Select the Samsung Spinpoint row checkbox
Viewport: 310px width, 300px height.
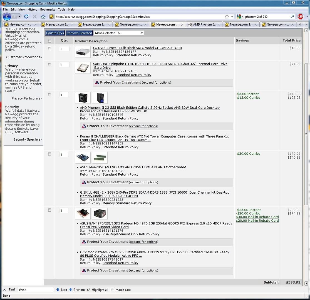tap(49, 64)
